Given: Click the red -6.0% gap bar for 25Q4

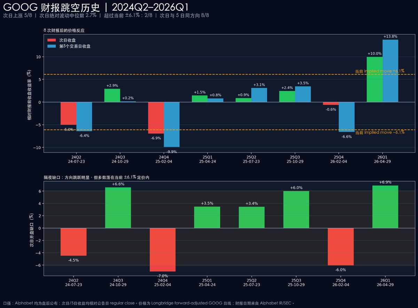Looking at the screenshot, I should click(x=341, y=247).
